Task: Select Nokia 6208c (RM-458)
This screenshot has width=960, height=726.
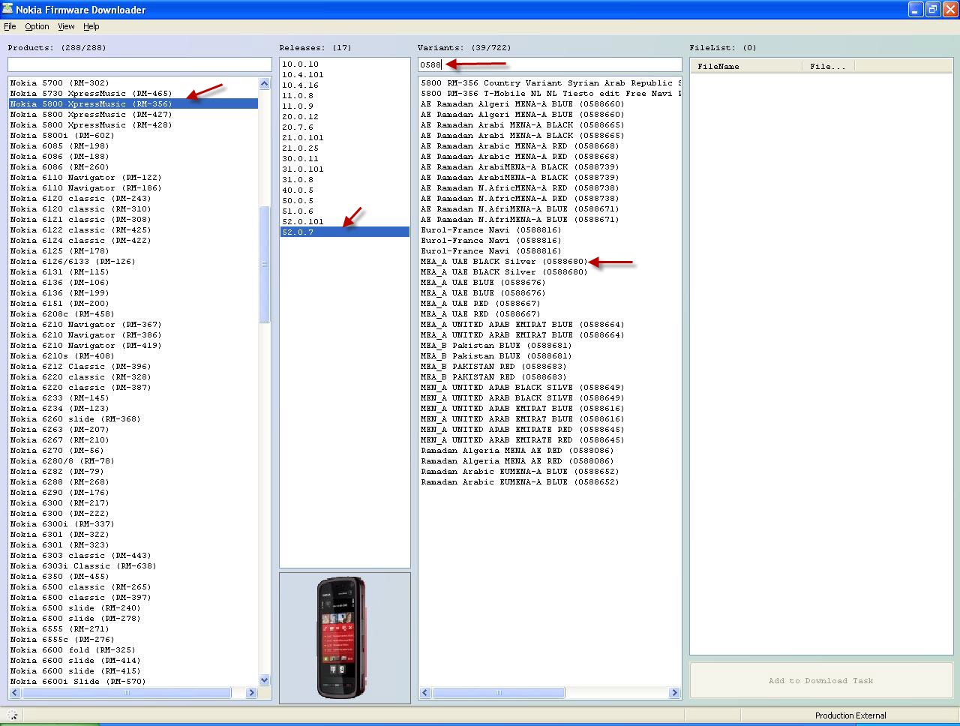Action: pyautogui.click(x=133, y=314)
